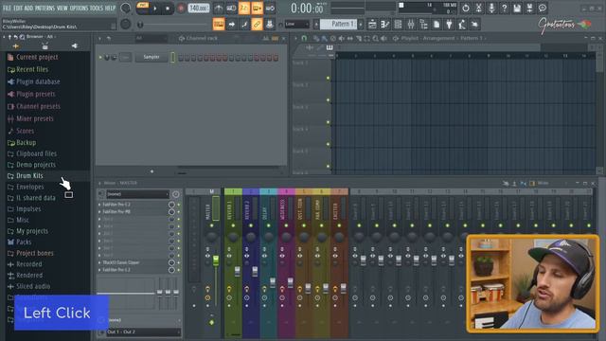Open the Channel rack All filter dropdown
This screenshot has height=341, width=606.
[151, 38]
